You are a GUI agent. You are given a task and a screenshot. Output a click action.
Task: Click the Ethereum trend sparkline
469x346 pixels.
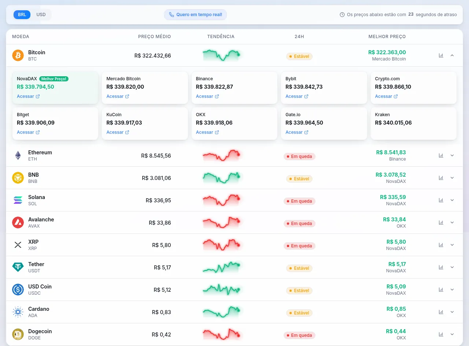click(221, 155)
